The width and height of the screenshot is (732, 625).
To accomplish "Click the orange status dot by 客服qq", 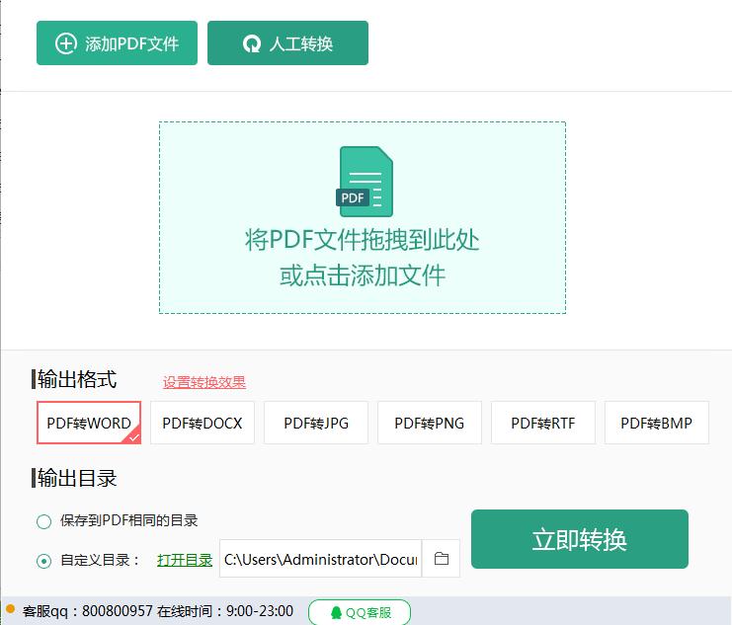I will tap(10, 608).
